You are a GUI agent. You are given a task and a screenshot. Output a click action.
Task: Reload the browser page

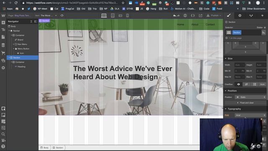click(x=16, y=3)
